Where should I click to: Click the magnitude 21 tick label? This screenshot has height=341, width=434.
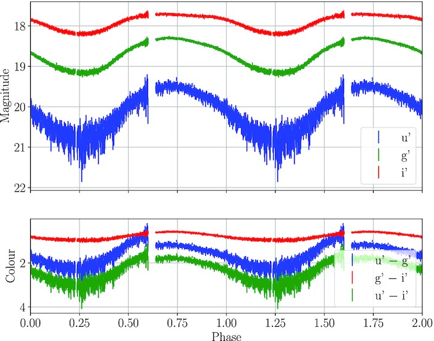point(19,147)
